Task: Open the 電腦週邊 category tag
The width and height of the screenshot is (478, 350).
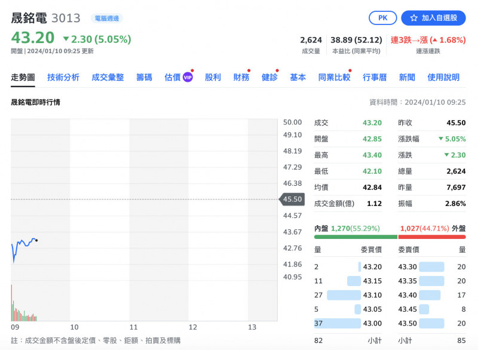Action: coord(107,19)
